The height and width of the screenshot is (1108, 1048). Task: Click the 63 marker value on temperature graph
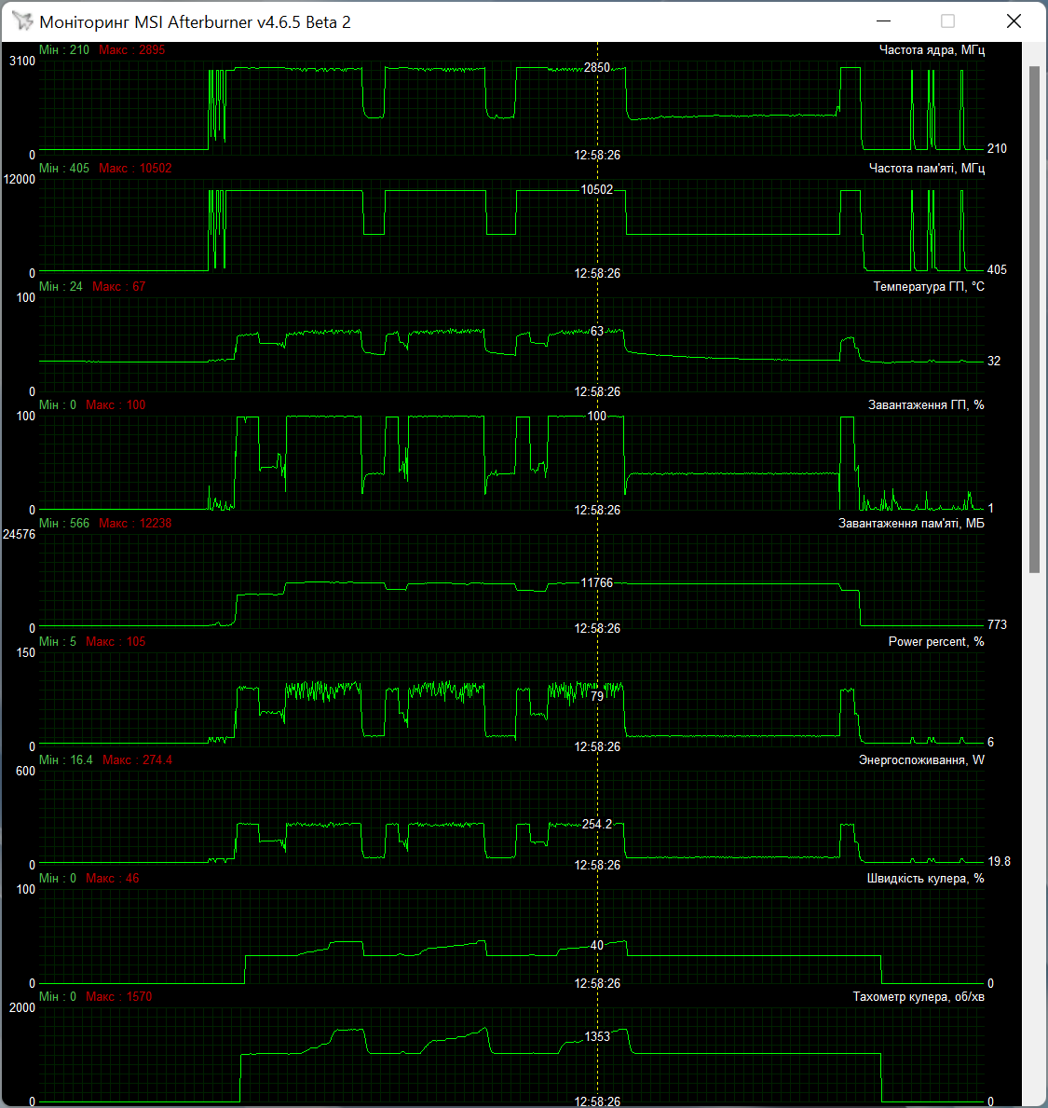(x=597, y=331)
